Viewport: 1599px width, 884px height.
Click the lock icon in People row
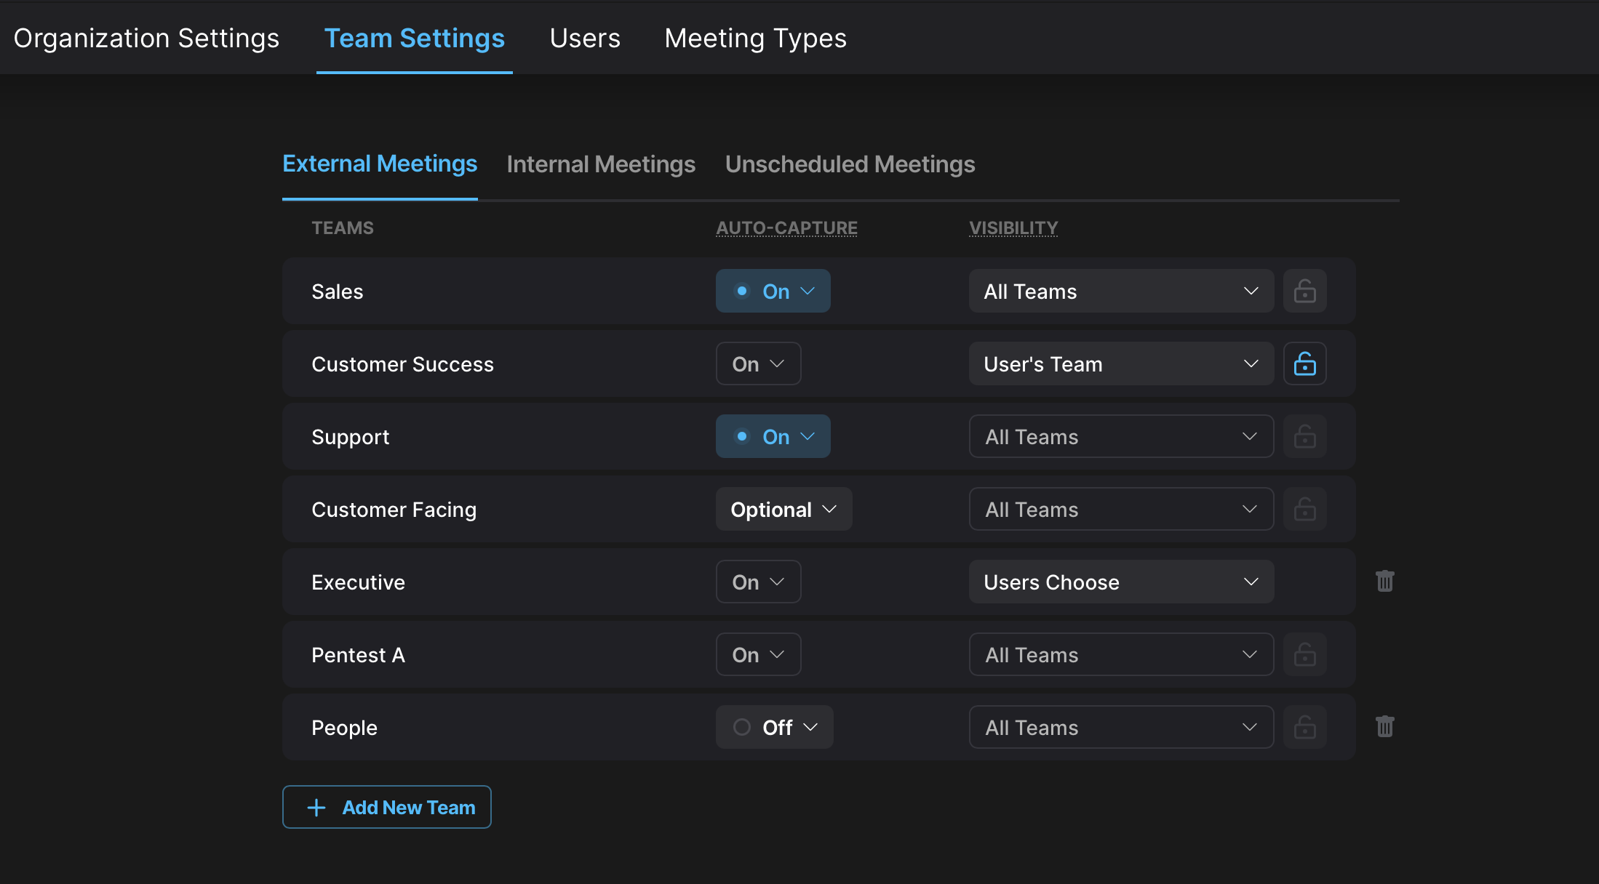[1304, 727]
